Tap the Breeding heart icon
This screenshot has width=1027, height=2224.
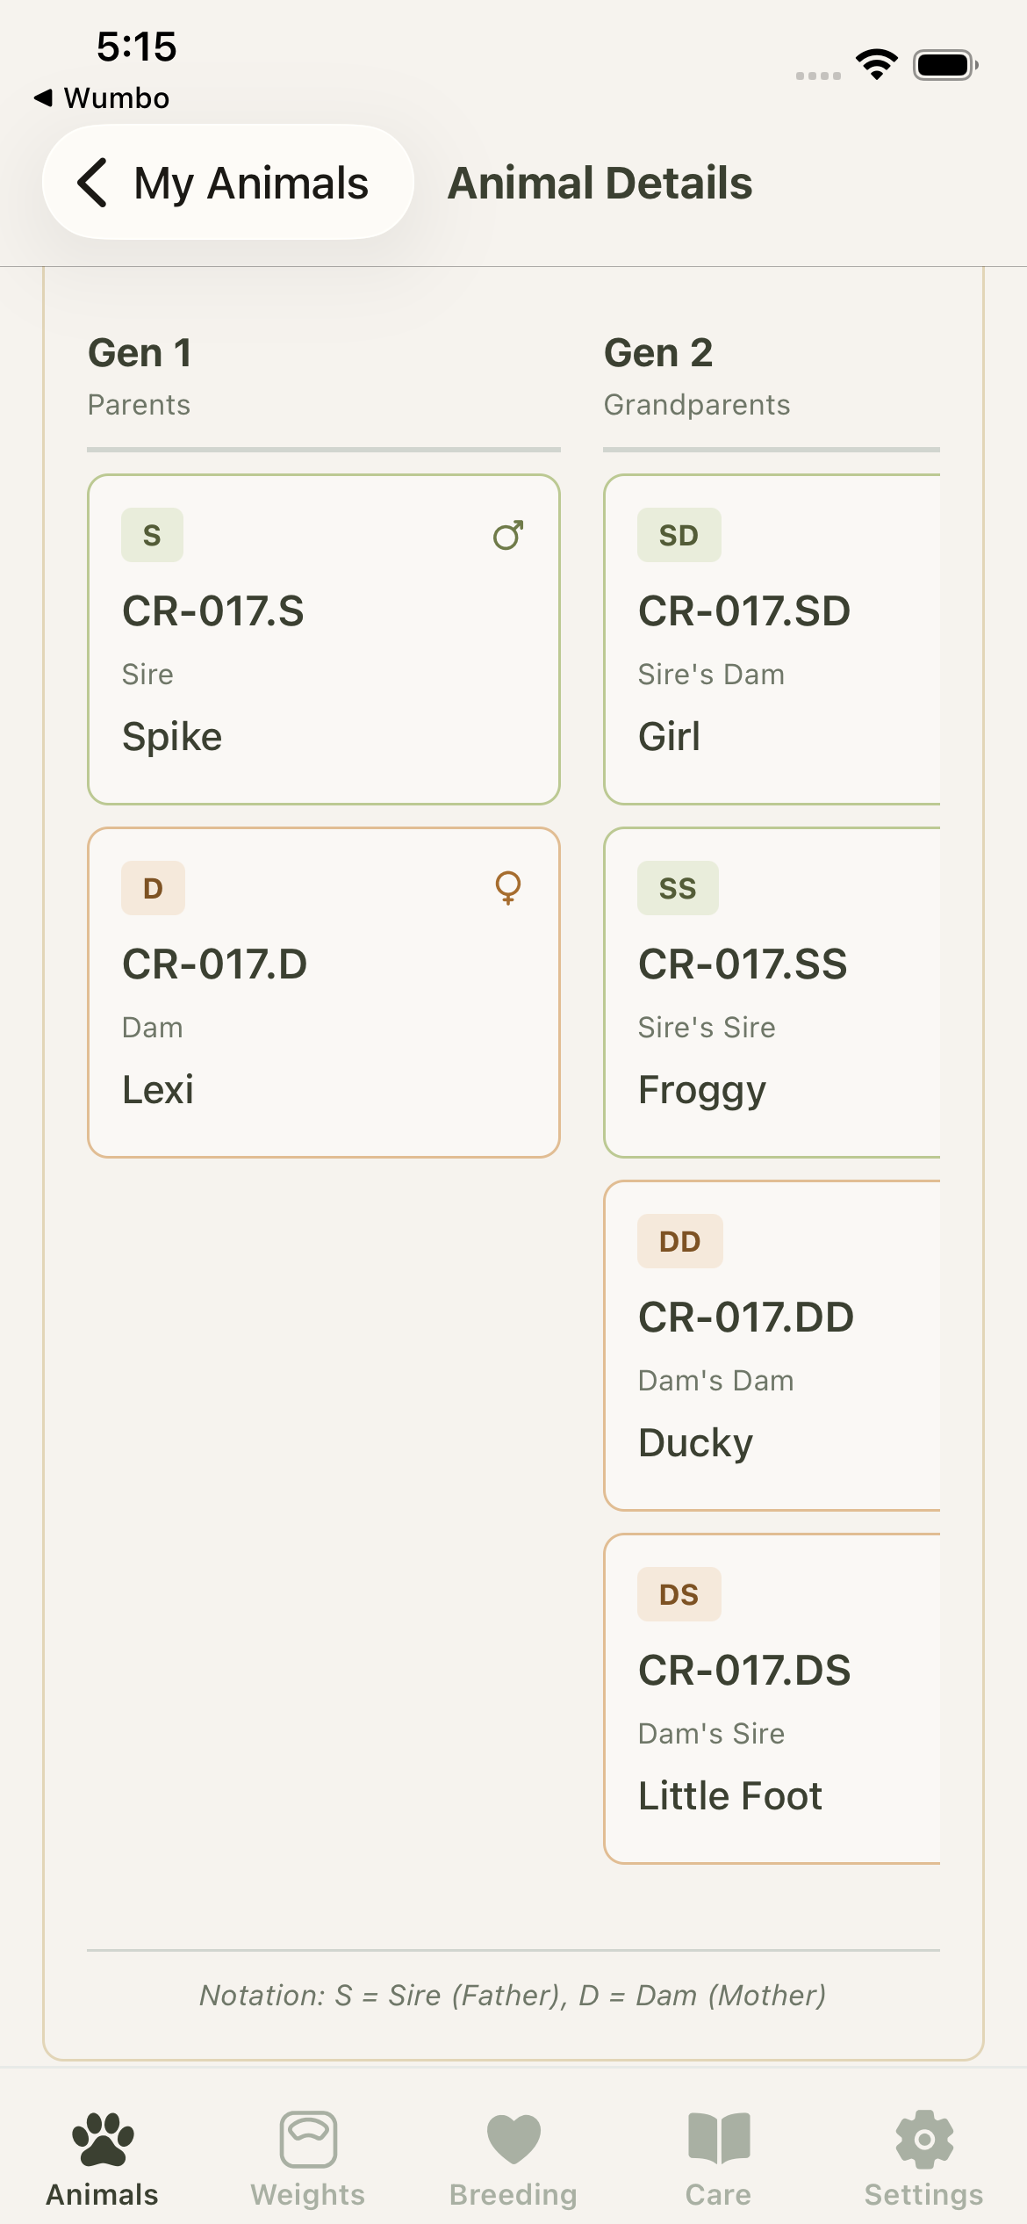pyautogui.click(x=513, y=2139)
